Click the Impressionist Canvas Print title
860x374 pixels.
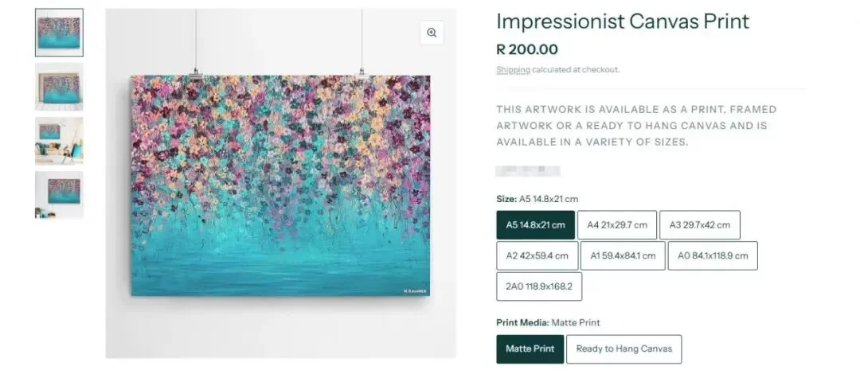623,21
